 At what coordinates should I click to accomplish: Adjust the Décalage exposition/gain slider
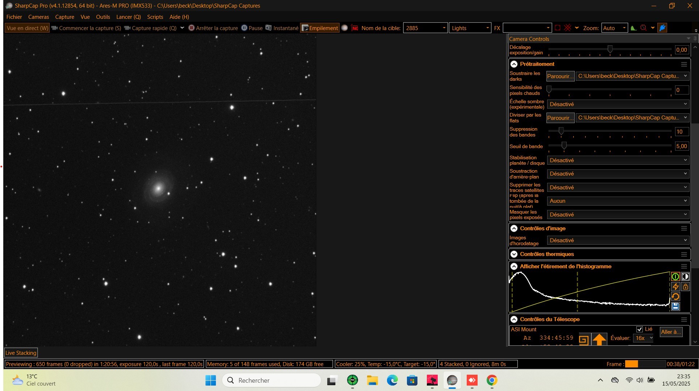tap(610, 50)
